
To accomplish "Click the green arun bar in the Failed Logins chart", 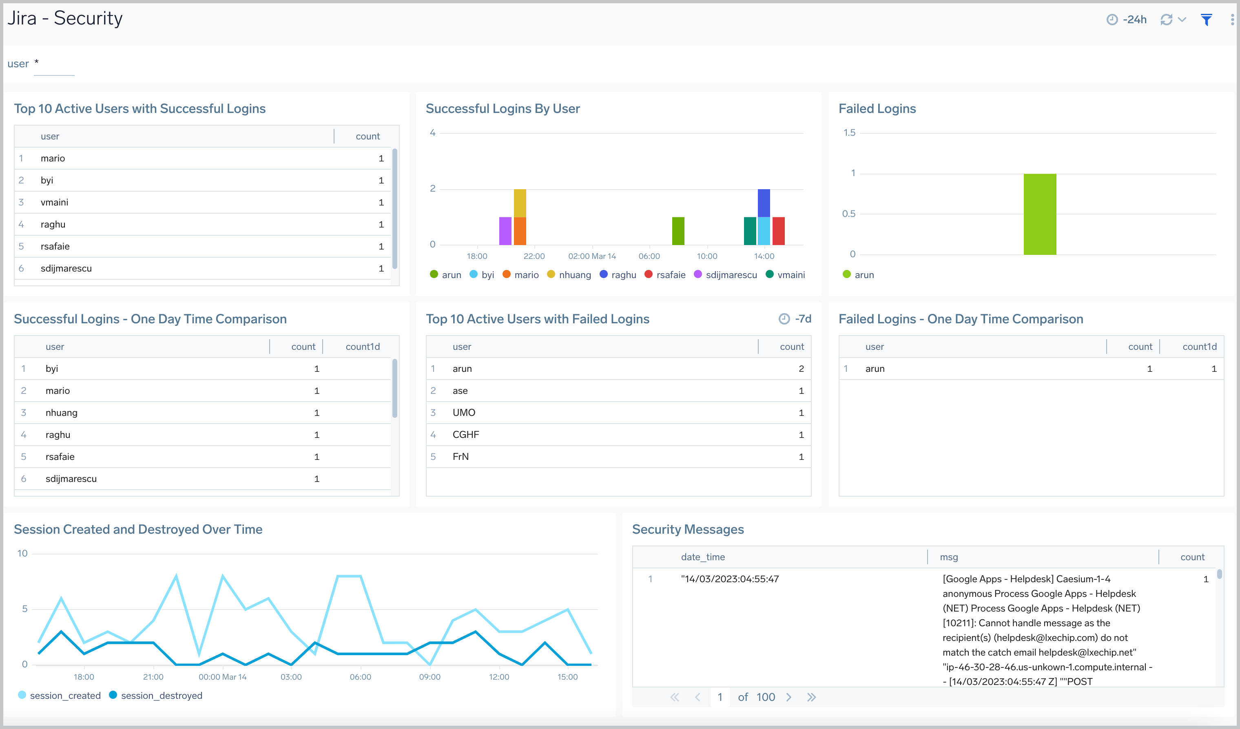I will point(1040,214).
